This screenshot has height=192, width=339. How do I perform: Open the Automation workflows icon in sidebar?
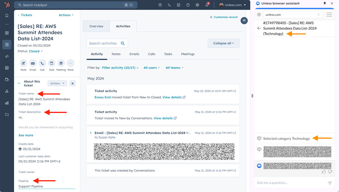(x=6, y=91)
